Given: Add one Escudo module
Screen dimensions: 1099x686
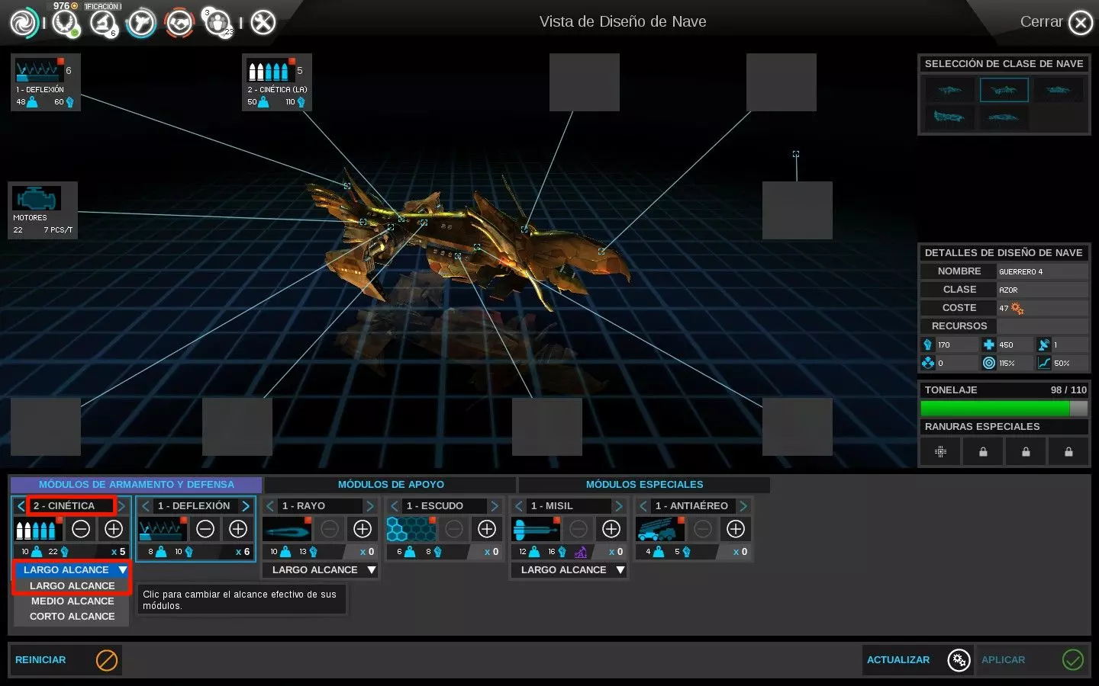Looking at the screenshot, I should 487,529.
